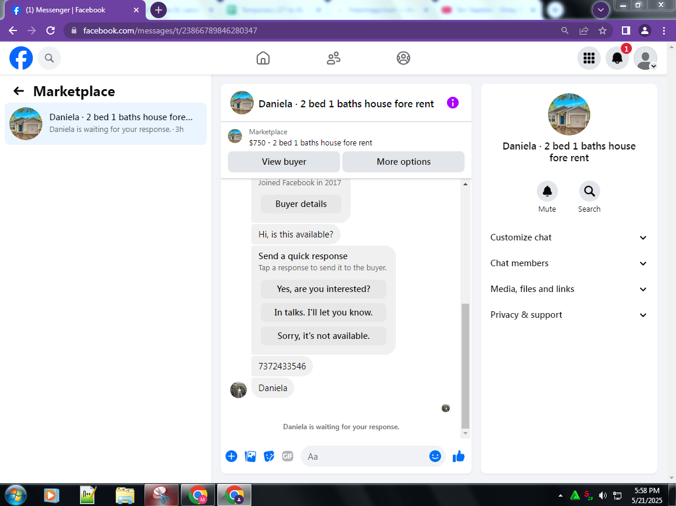Bookmark this page with the star
The height and width of the screenshot is (506, 676).
pyautogui.click(x=602, y=30)
